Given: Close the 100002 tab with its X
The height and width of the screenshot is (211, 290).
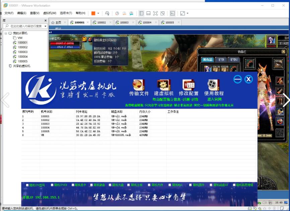Looking at the screenshot, I should click(x=111, y=22).
